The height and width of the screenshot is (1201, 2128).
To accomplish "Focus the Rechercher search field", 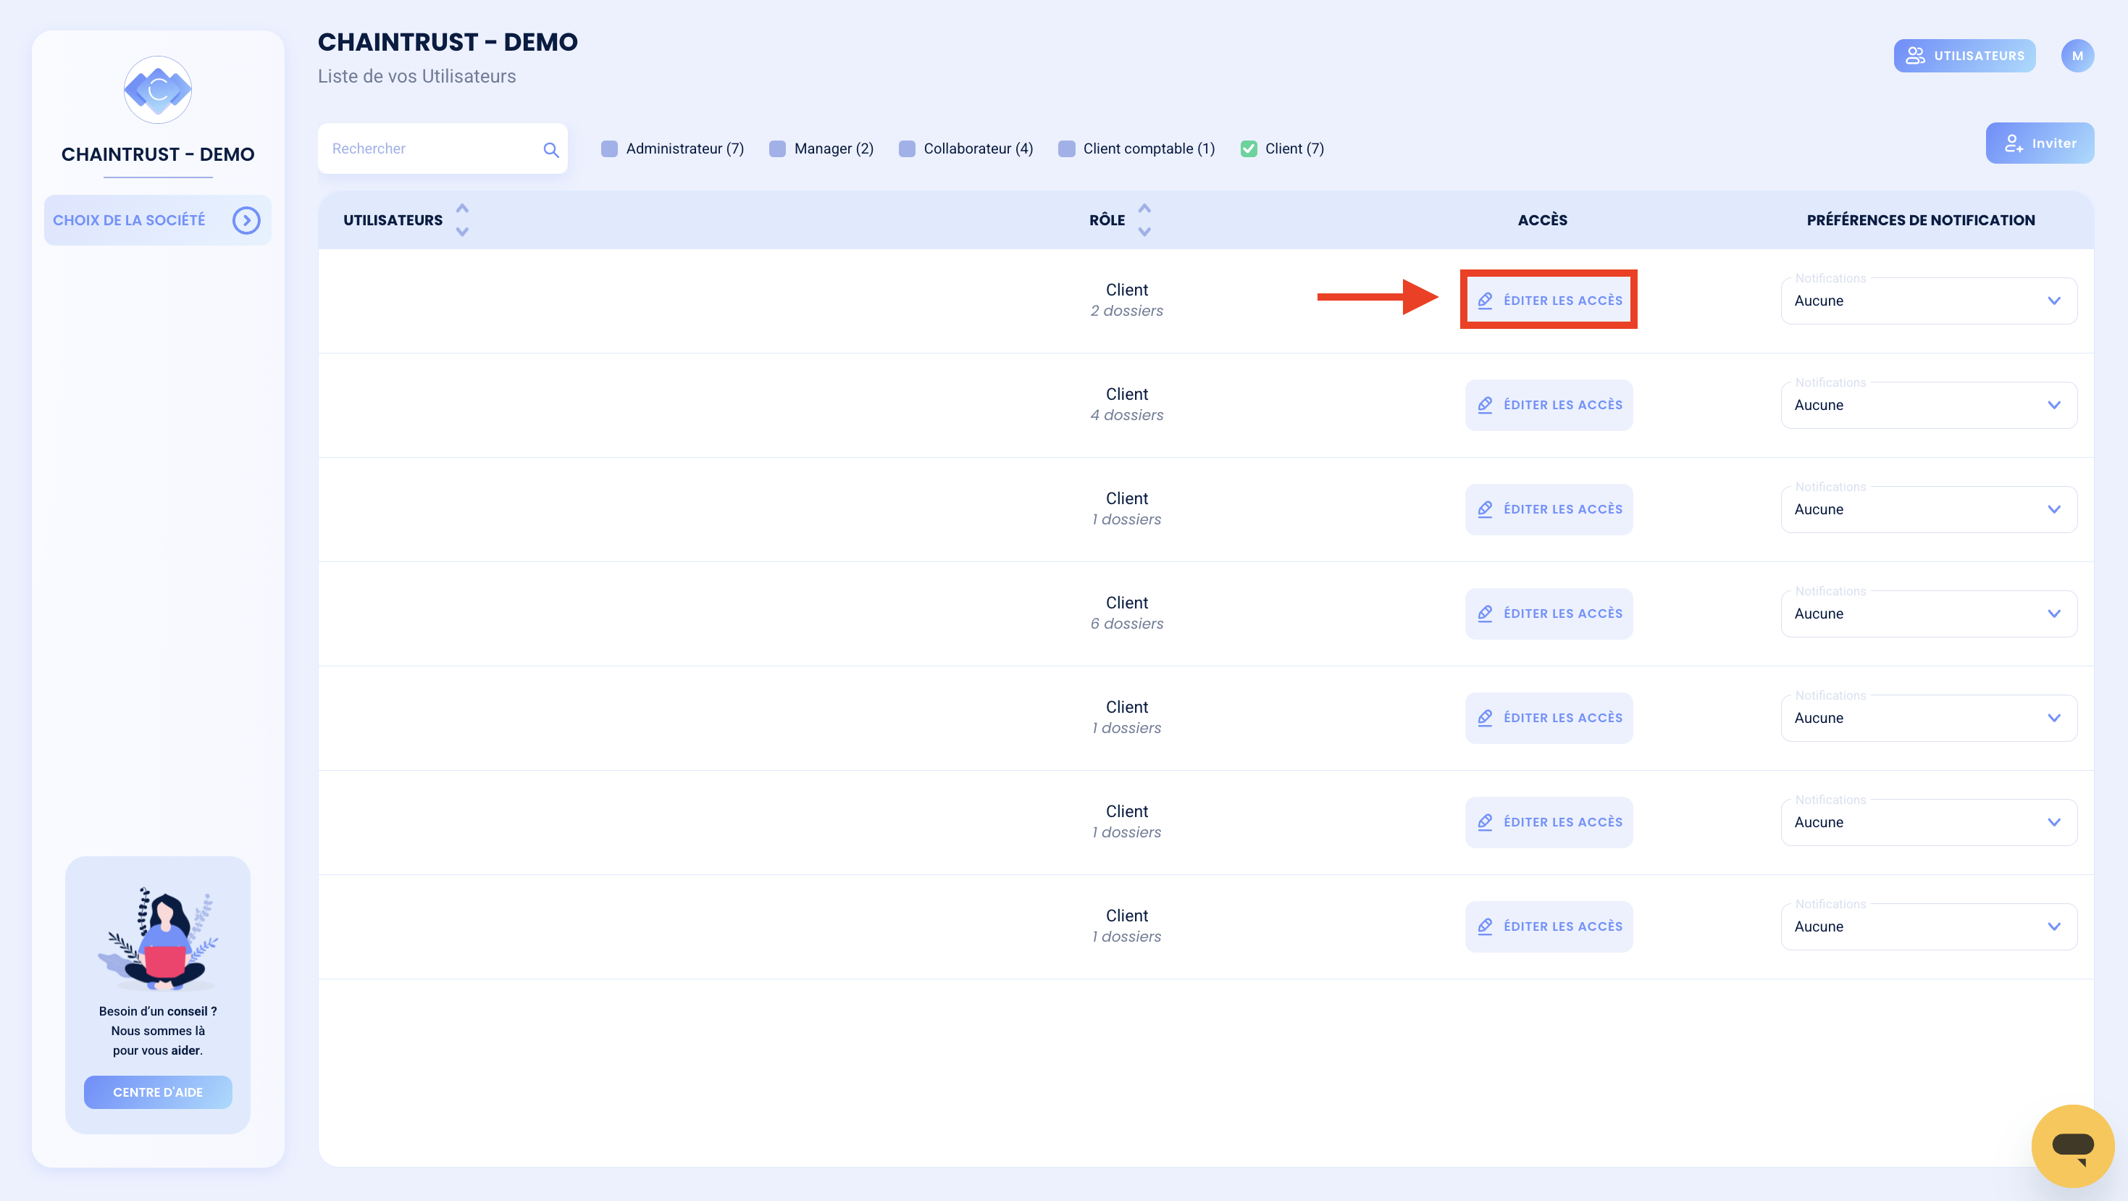I will (x=443, y=148).
